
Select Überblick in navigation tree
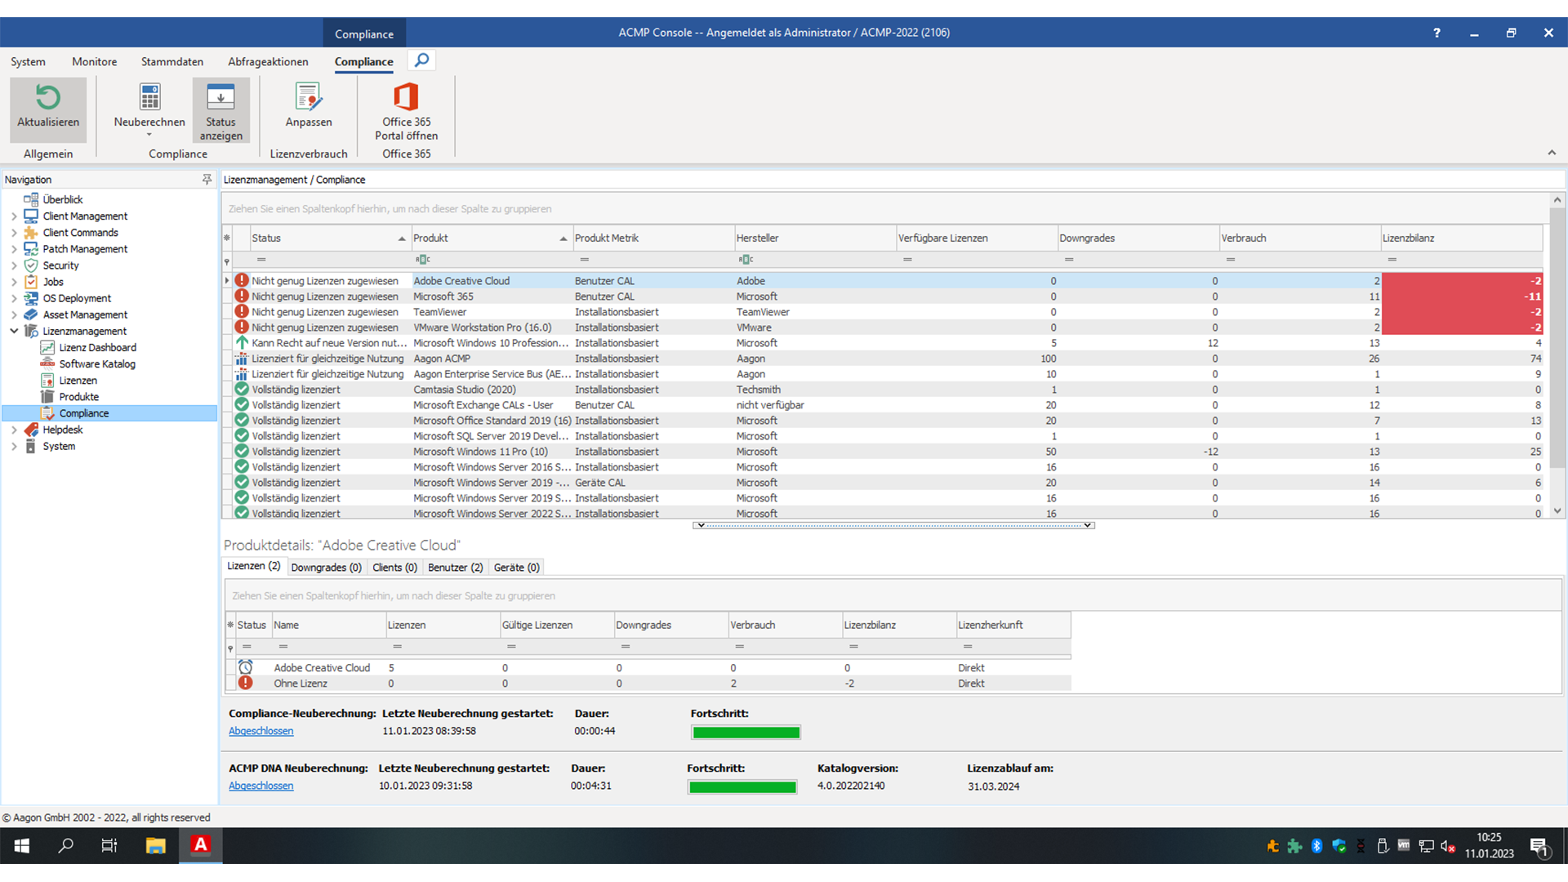pos(63,199)
